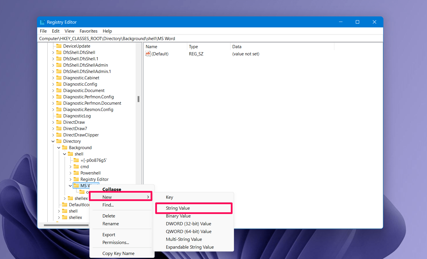The image size is (427, 259).
Task: Expand the DfsShell.DfsShell.1 key
Action: [53, 59]
